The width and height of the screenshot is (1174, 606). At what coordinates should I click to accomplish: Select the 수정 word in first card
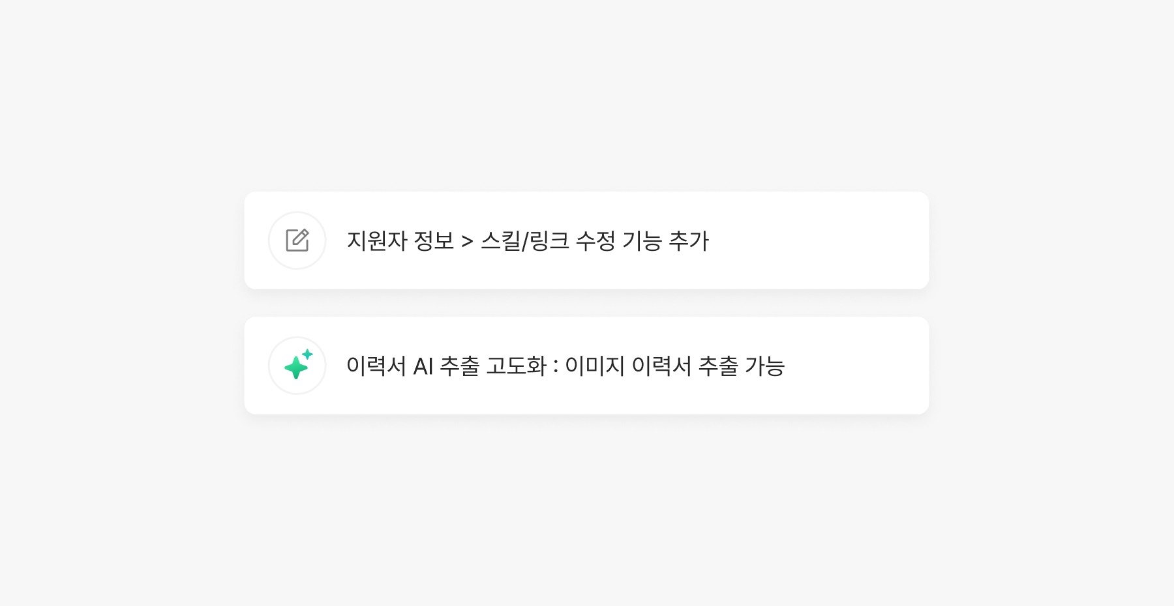pos(595,241)
